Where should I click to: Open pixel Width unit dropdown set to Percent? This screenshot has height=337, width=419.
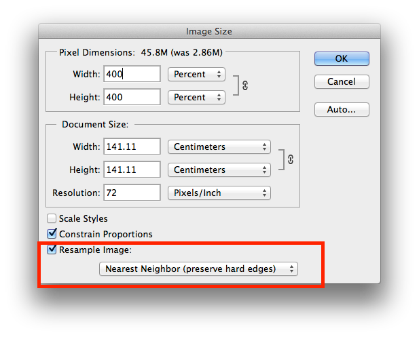point(196,74)
